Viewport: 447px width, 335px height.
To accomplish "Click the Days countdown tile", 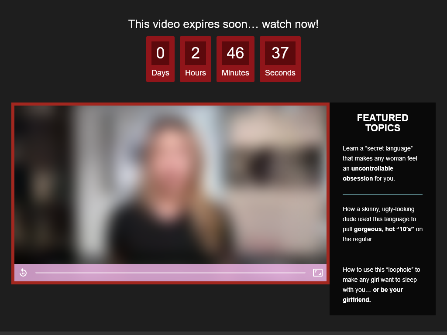I will (x=160, y=59).
